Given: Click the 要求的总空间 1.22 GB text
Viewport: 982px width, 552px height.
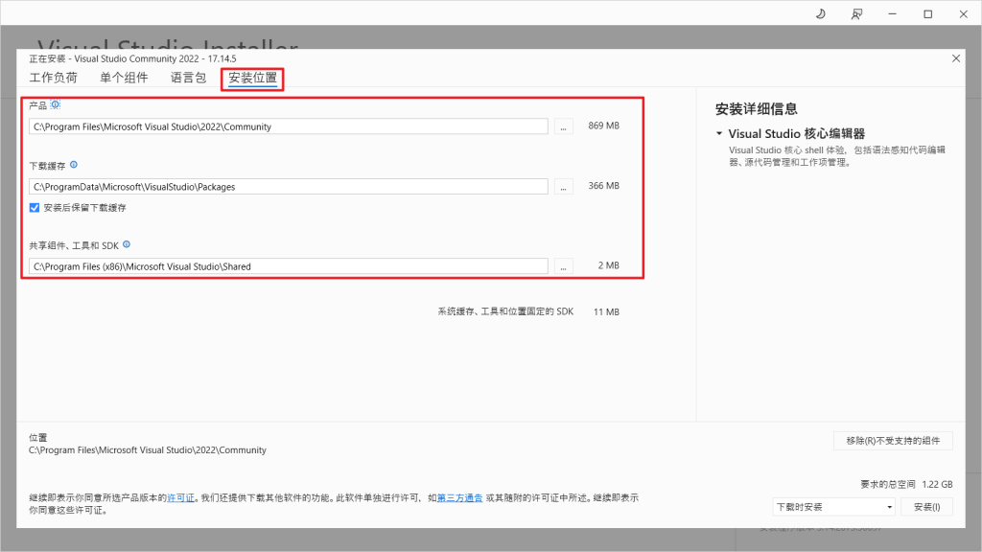Looking at the screenshot, I should [x=906, y=484].
